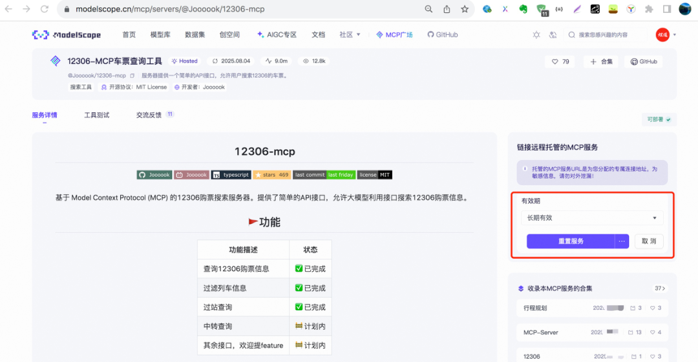The height and width of the screenshot is (362, 698).
Task: Open the Evernote elephant extension
Action: tap(523, 9)
